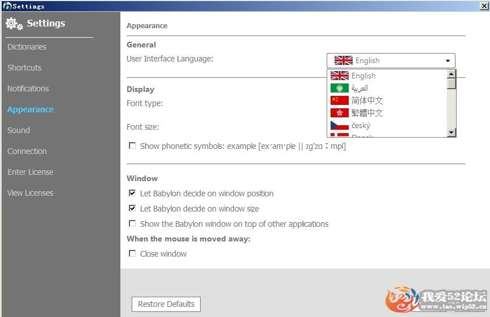This screenshot has width=490, height=317.
Task: Click the gear icon beside Settings title
Action: tap(14, 24)
